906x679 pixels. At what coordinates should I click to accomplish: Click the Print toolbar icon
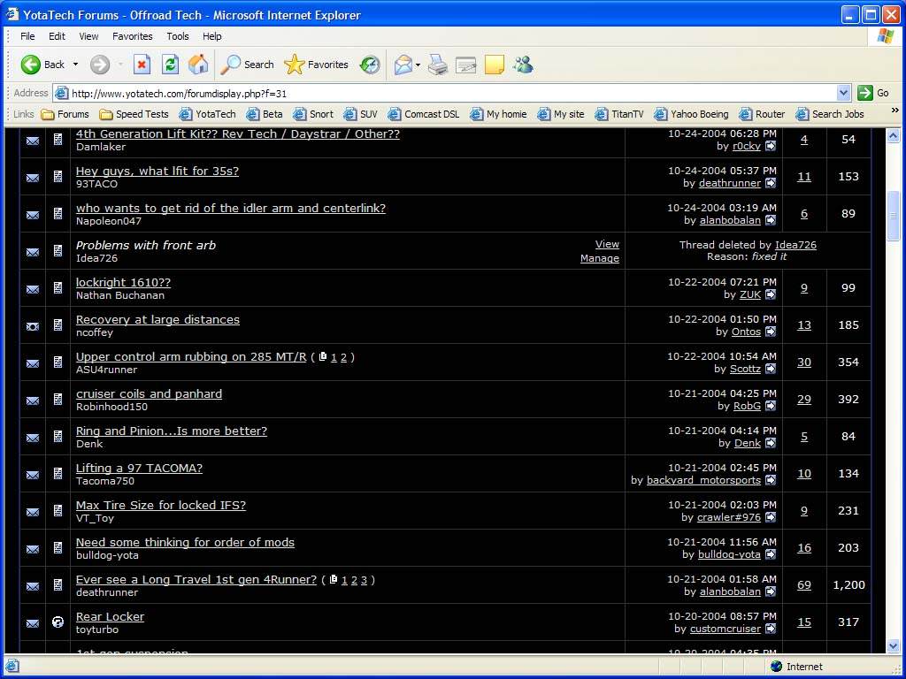click(x=437, y=65)
